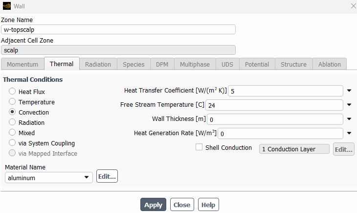Expand the Material Name aluminum dropdown
Viewport: 357px width, 213px height.
pyautogui.click(x=49, y=177)
